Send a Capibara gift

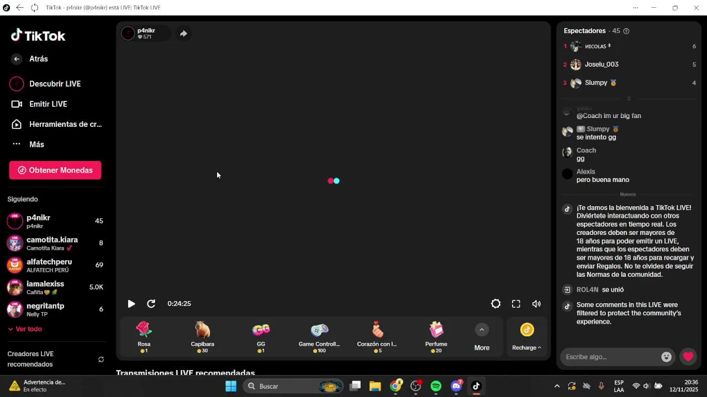tap(203, 337)
